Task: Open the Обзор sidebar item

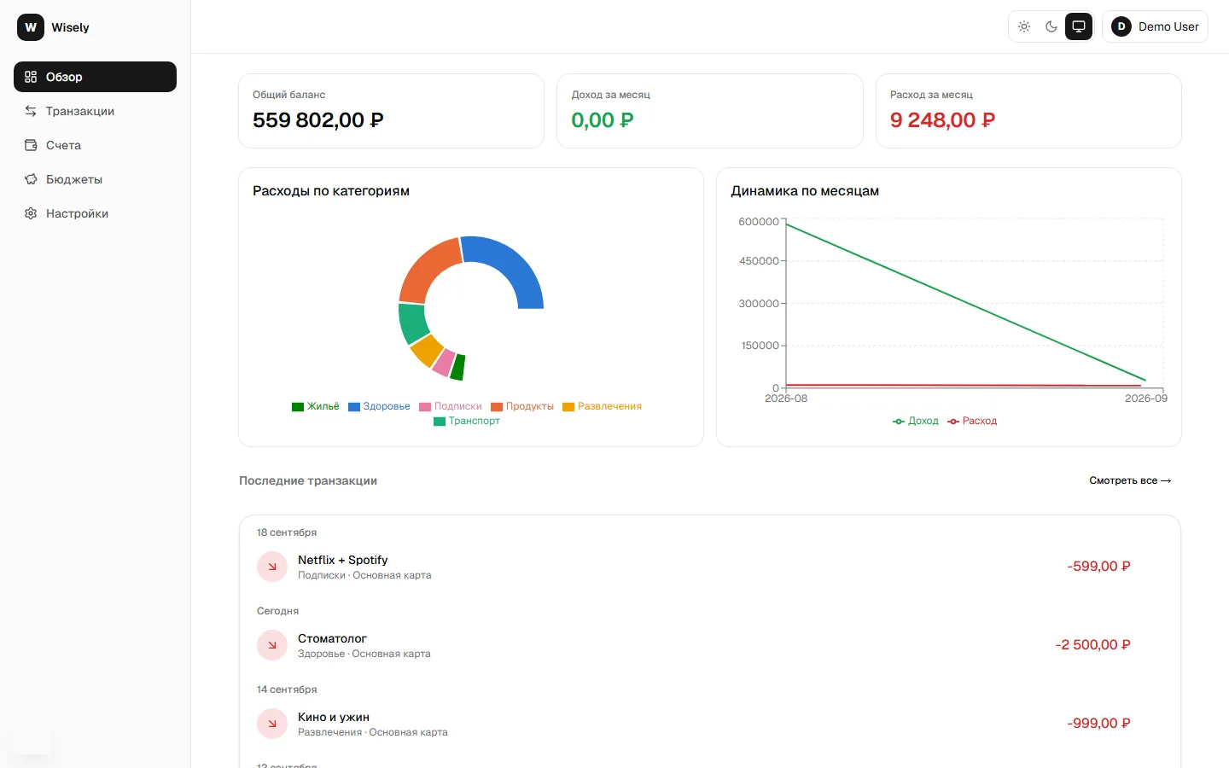Action: tap(95, 77)
